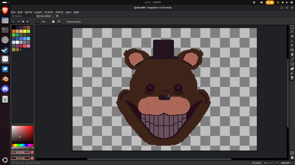The image size is (295, 165).
Task: Open the sort and gradients arrow button
Action: pyautogui.click(x=19, y=22)
